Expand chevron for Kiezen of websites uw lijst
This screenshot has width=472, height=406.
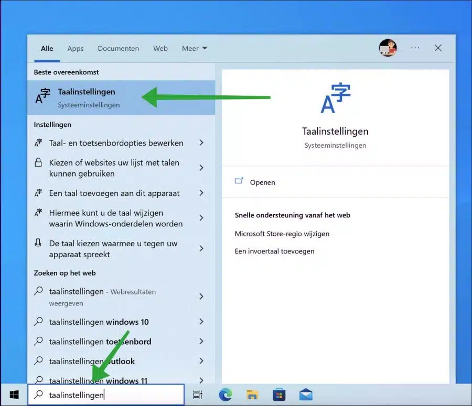[201, 168]
